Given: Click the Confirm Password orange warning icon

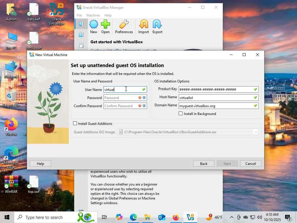Looking at the screenshot, I should [x=140, y=106].
